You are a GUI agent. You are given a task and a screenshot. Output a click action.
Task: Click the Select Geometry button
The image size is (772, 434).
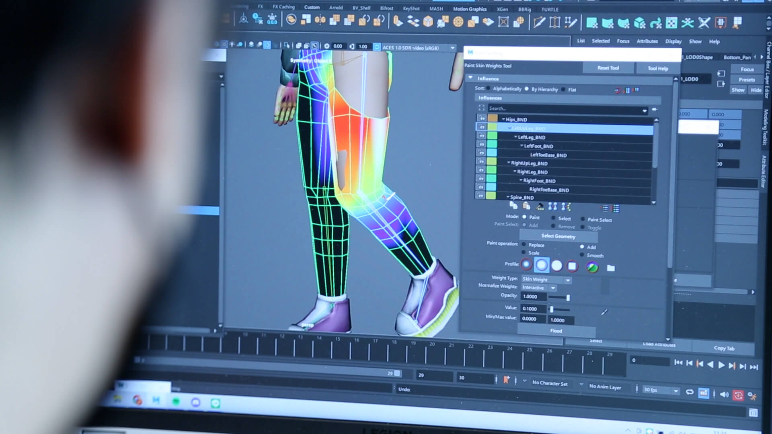(558, 236)
